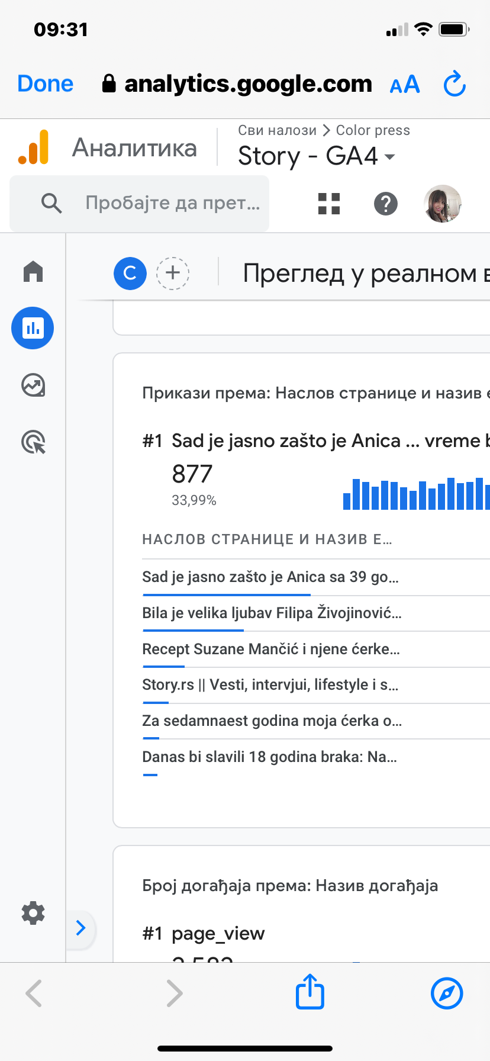Add a comparison with plus circle
Screen dimensions: 490x1061
click(173, 273)
